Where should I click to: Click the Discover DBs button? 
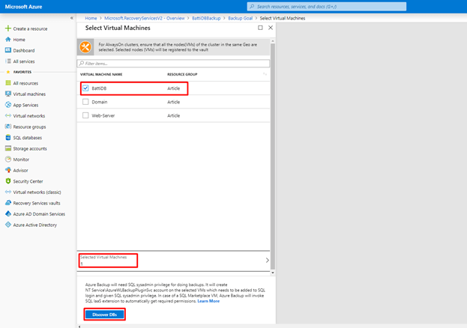(x=104, y=315)
